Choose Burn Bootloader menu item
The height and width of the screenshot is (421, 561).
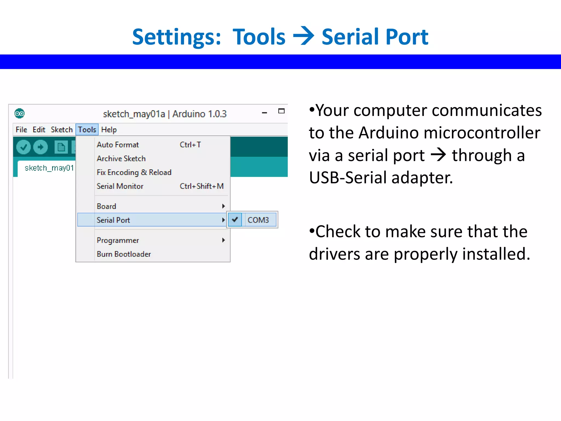[x=124, y=254]
